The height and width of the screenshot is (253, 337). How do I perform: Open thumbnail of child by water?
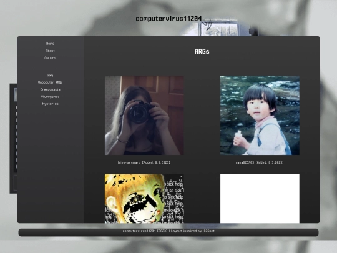pyautogui.click(x=260, y=116)
